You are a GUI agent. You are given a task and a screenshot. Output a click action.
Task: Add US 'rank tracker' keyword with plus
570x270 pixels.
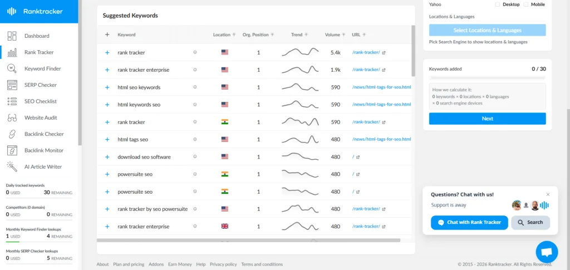[107, 53]
